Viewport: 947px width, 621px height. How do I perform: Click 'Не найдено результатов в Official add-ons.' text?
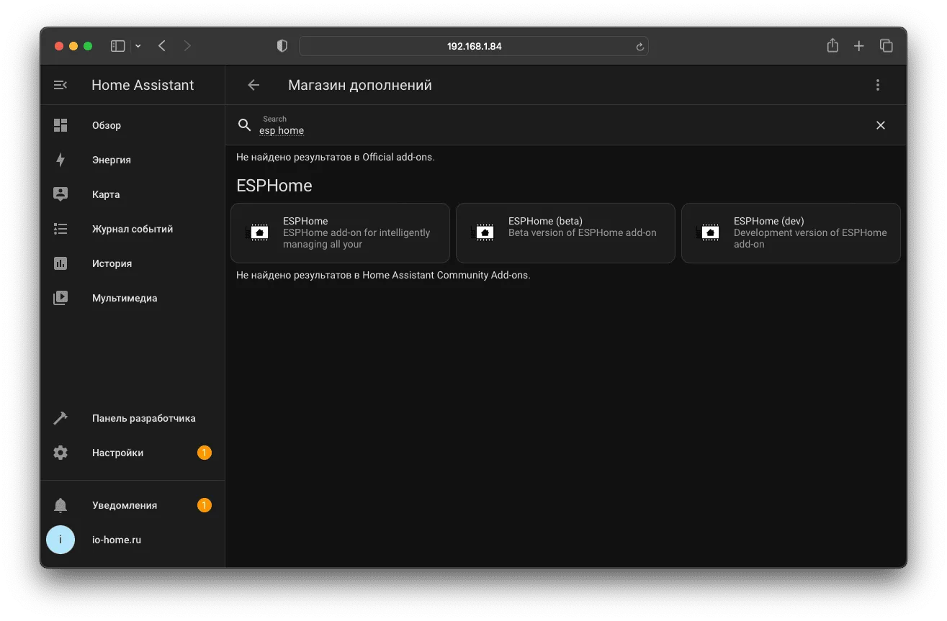click(336, 157)
